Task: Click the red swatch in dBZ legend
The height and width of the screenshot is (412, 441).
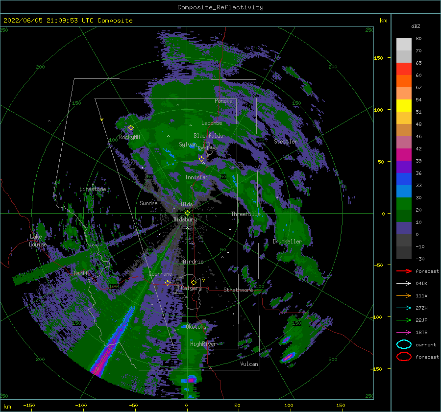Action: pos(404,69)
